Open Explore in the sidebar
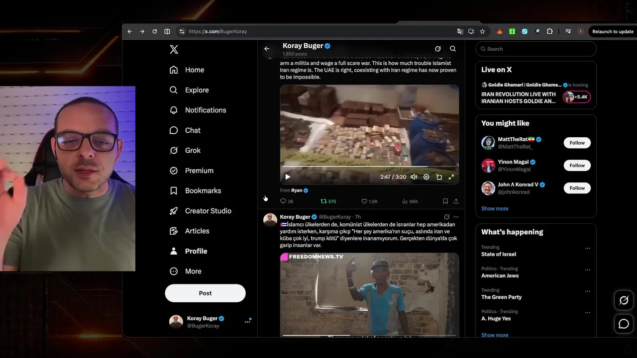Viewport: 637px width, 358px height. click(189, 90)
